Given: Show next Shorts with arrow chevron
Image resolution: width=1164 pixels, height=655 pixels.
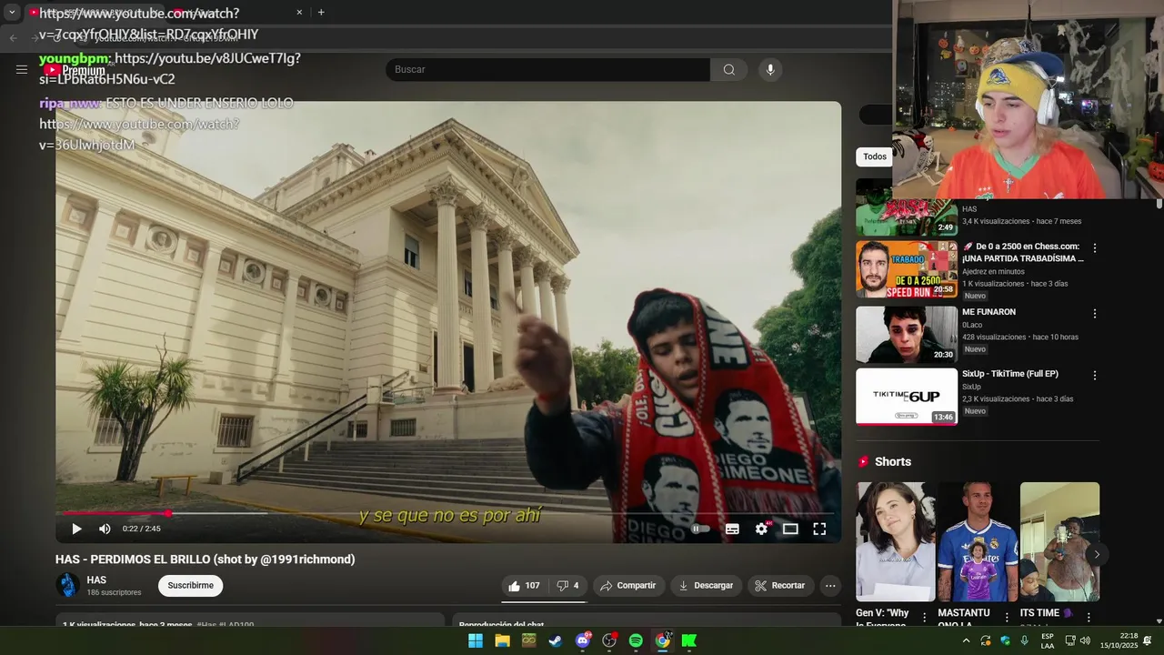Looking at the screenshot, I should 1097,554.
